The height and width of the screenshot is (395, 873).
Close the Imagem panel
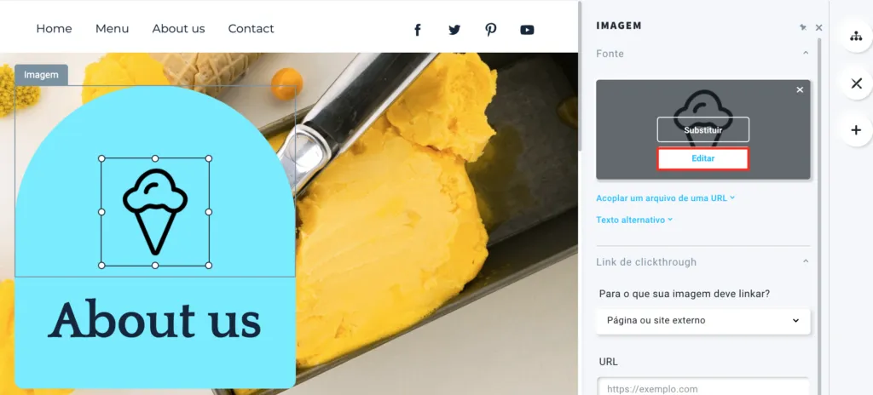pos(818,27)
